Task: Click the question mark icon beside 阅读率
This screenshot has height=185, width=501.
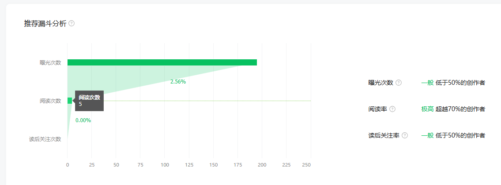Action: (x=392, y=109)
